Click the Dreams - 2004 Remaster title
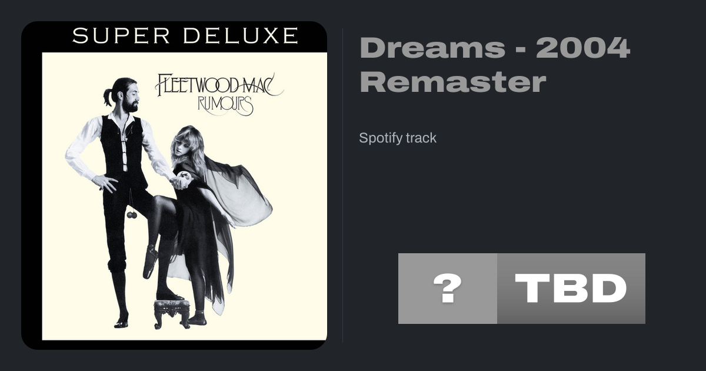Image resolution: width=706 pixels, height=371 pixels. 495,65
